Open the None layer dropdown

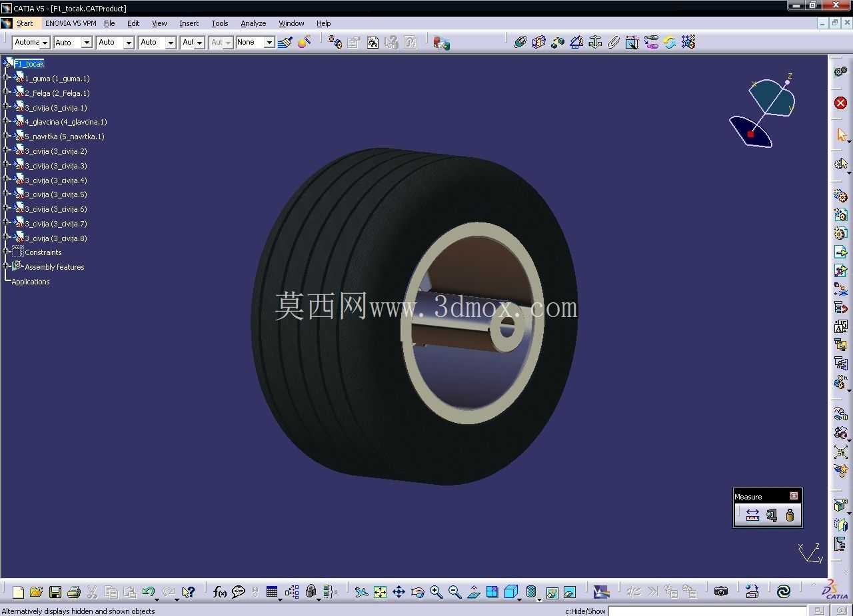click(269, 43)
